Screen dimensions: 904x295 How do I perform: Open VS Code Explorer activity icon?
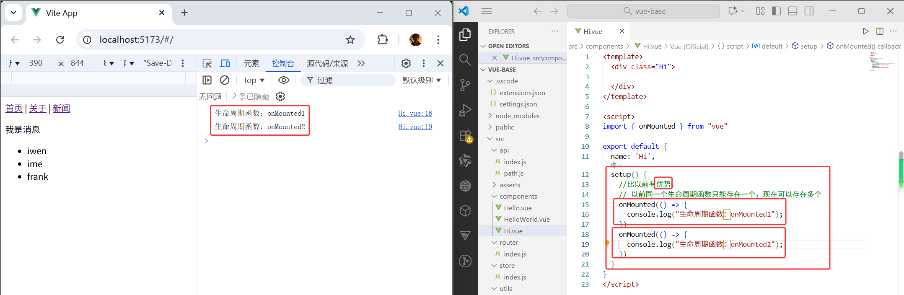(465, 35)
